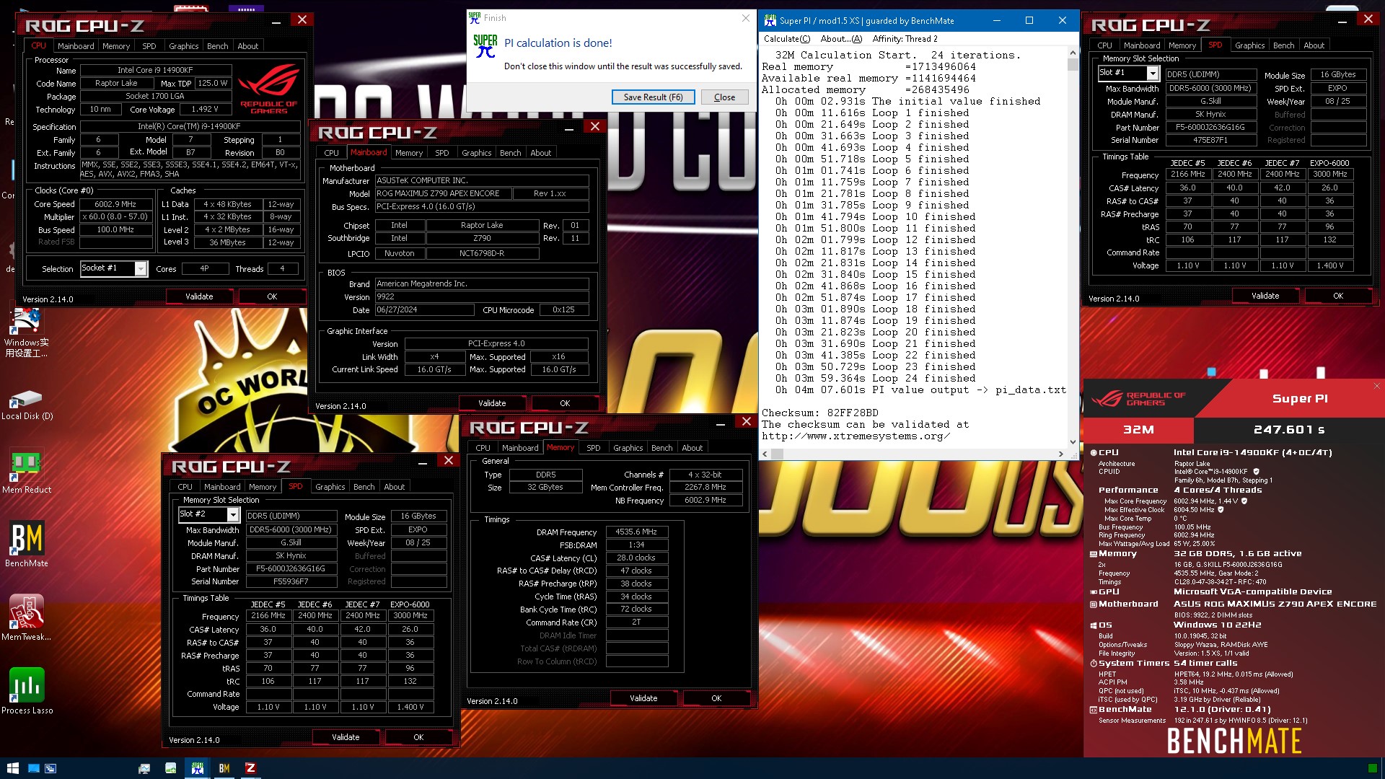The width and height of the screenshot is (1385, 779).
Task: Open the Local Disk (D) desktop shortcut
Action: pyautogui.click(x=27, y=405)
